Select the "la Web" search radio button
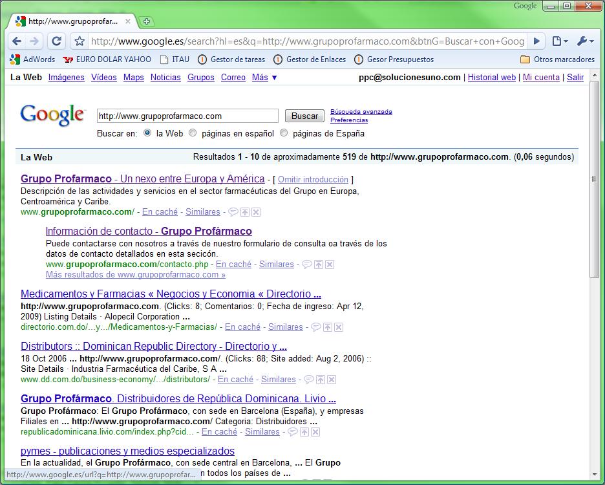Screen dimensions: 605x485 (147, 133)
